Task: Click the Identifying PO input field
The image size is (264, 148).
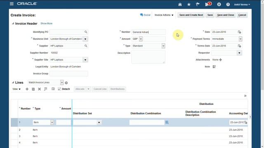Action: [67, 32]
